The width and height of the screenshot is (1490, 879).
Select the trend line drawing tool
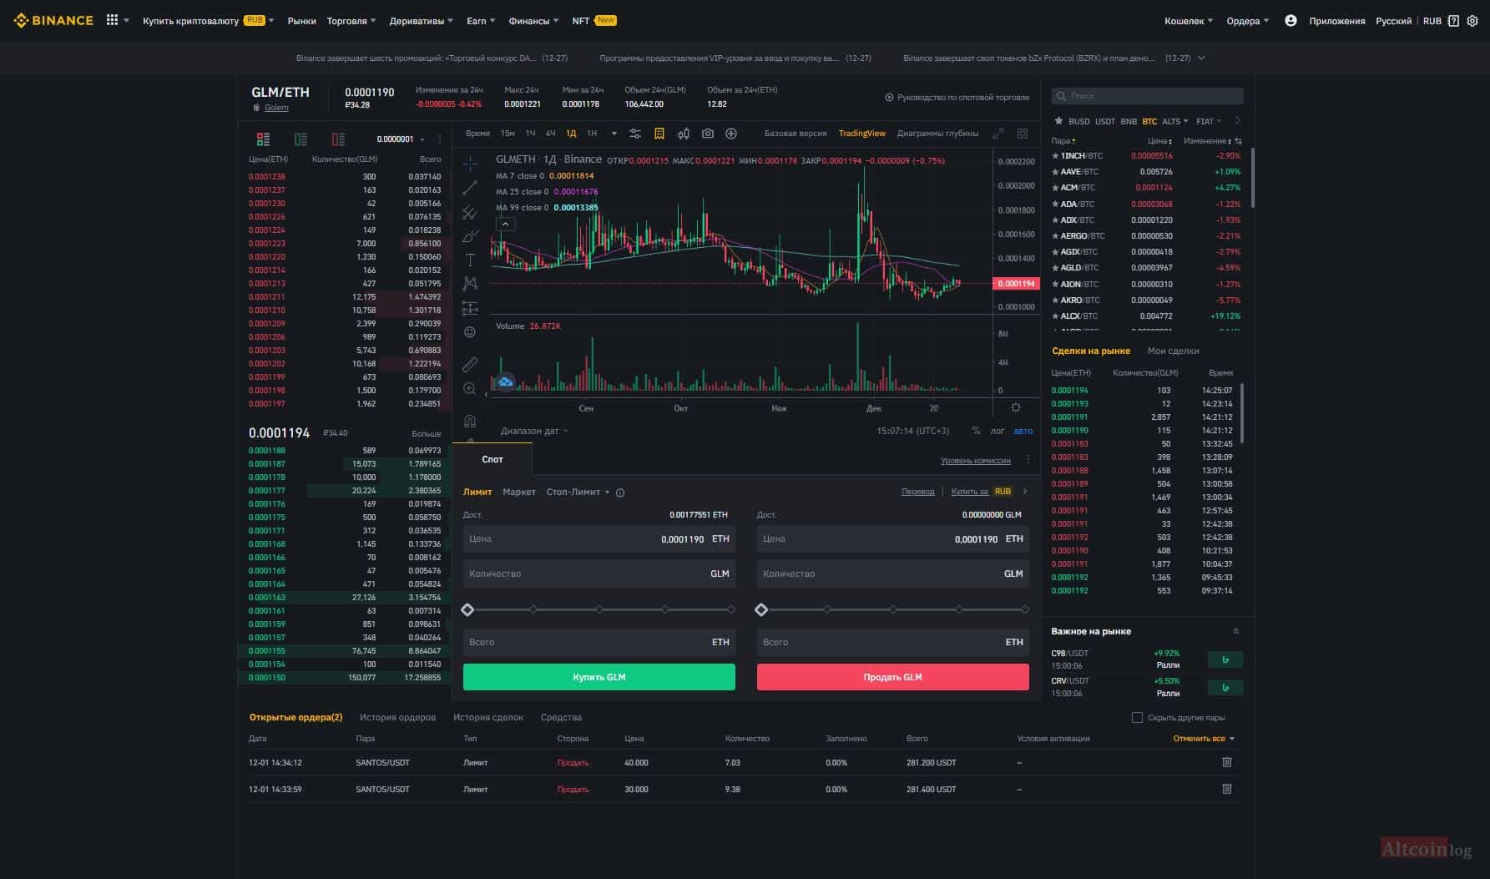point(470,188)
